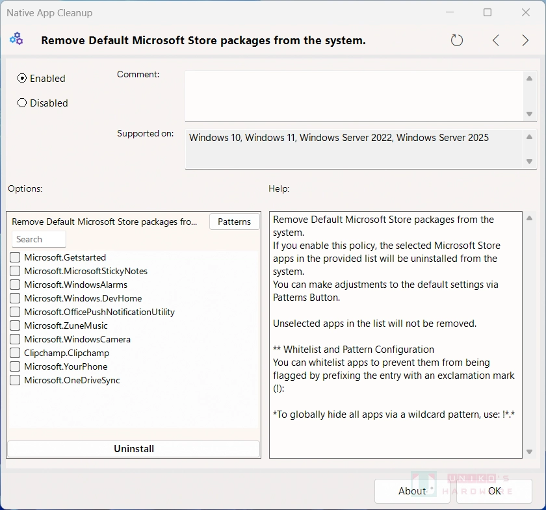Click '** Whitelist and Pattern Configuration' help text
This screenshot has width=546, height=510.
coord(354,349)
